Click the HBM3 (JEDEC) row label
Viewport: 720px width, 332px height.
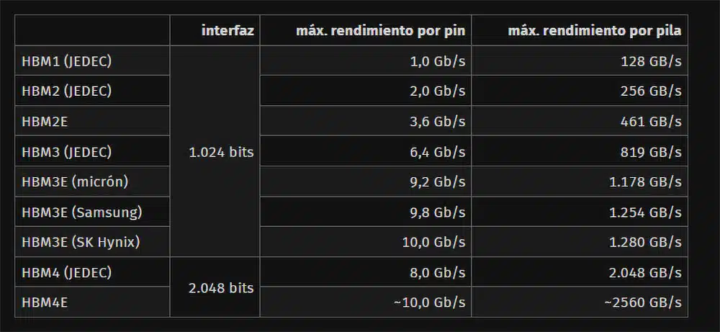click(66, 152)
